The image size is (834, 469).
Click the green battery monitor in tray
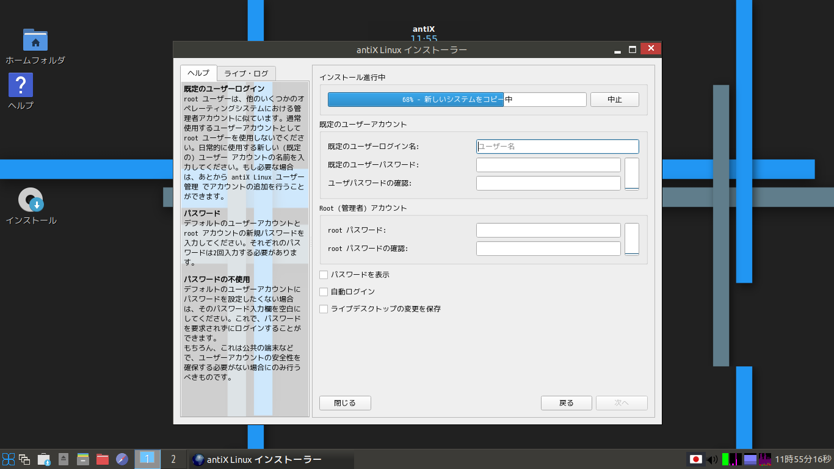pyautogui.click(x=725, y=459)
